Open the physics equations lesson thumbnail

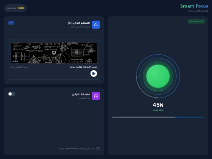point(54,53)
